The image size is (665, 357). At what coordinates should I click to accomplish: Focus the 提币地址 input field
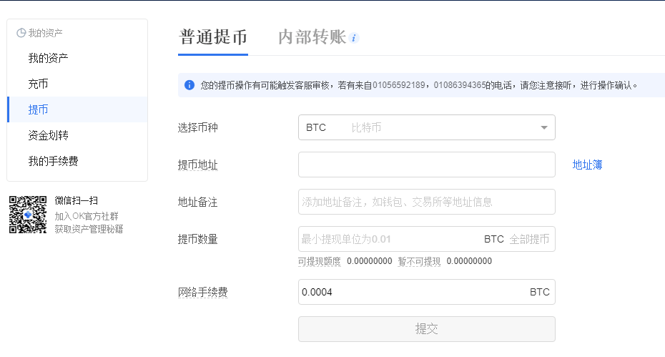427,165
